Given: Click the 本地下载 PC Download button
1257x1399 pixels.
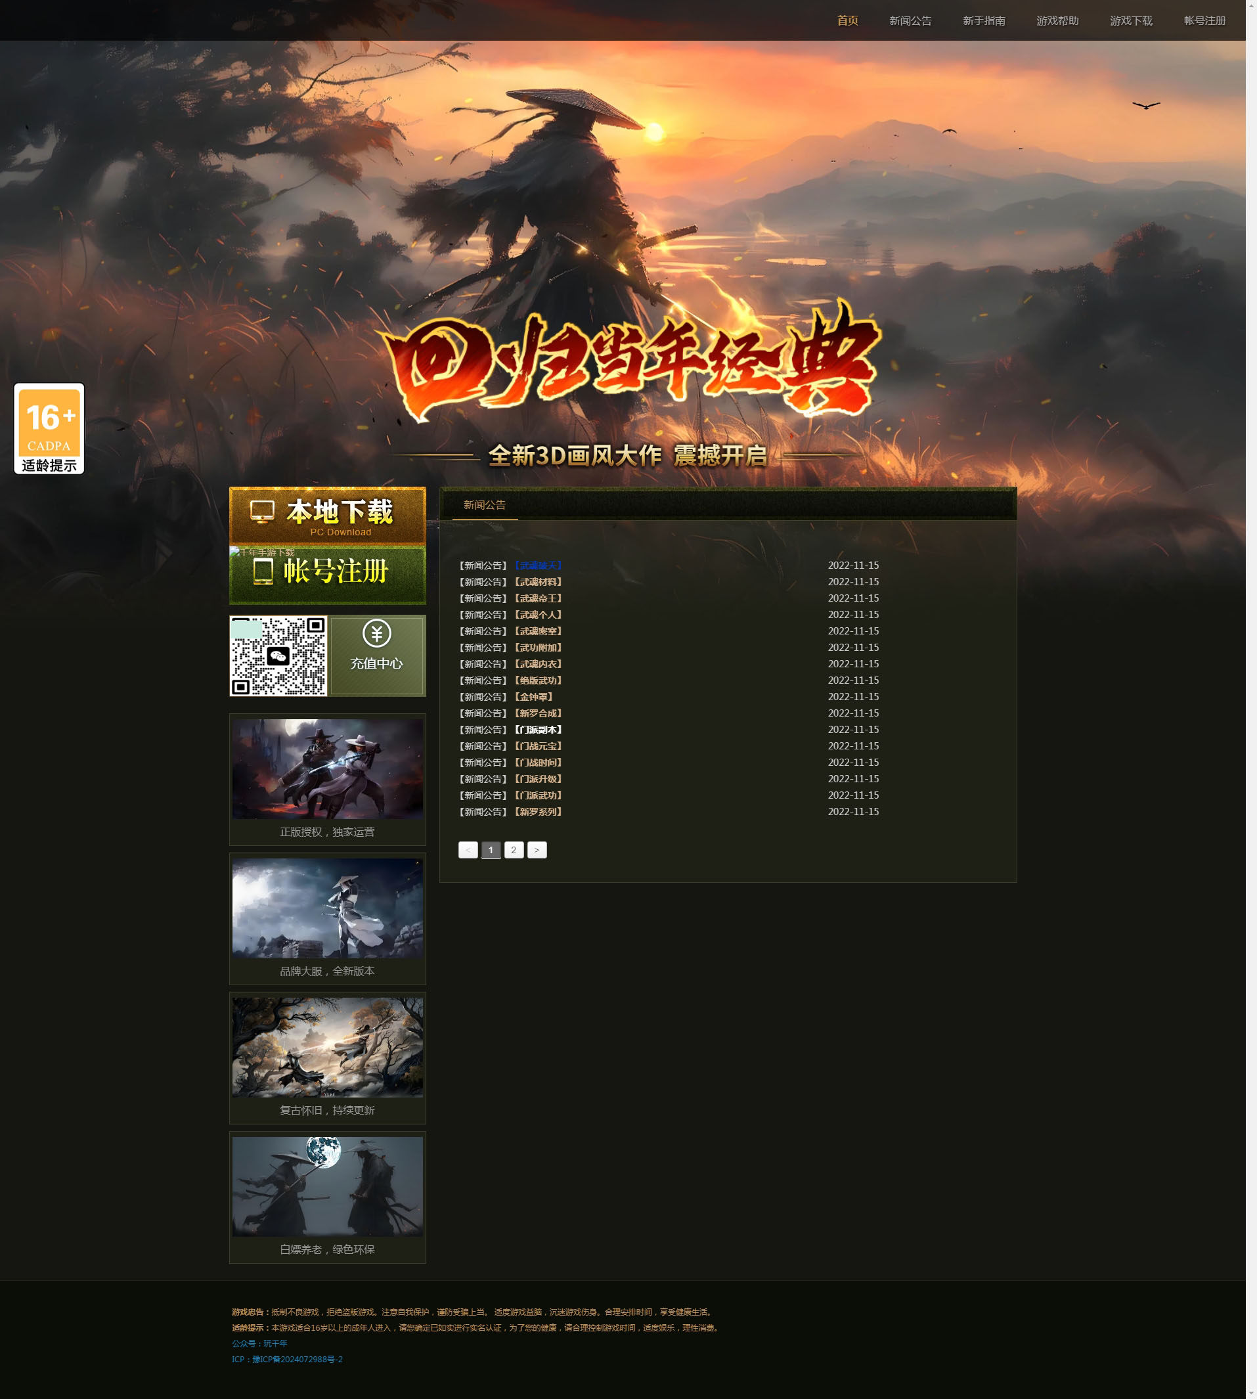Looking at the screenshot, I should tap(327, 516).
